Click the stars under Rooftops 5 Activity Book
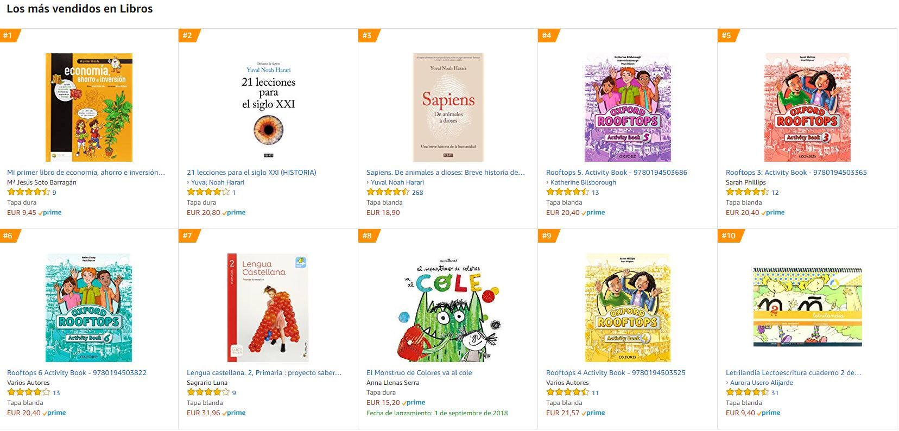Viewport: 899px width, 431px height. pyautogui.click(x=567, y=192)
